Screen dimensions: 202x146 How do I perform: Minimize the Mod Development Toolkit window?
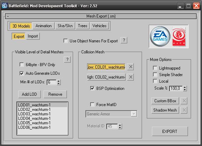[x=180, y=6]
